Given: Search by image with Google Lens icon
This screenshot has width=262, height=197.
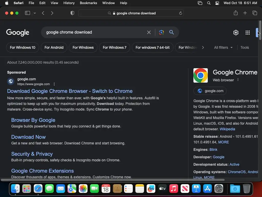Looking at the screenshot, I should [161, 32].
